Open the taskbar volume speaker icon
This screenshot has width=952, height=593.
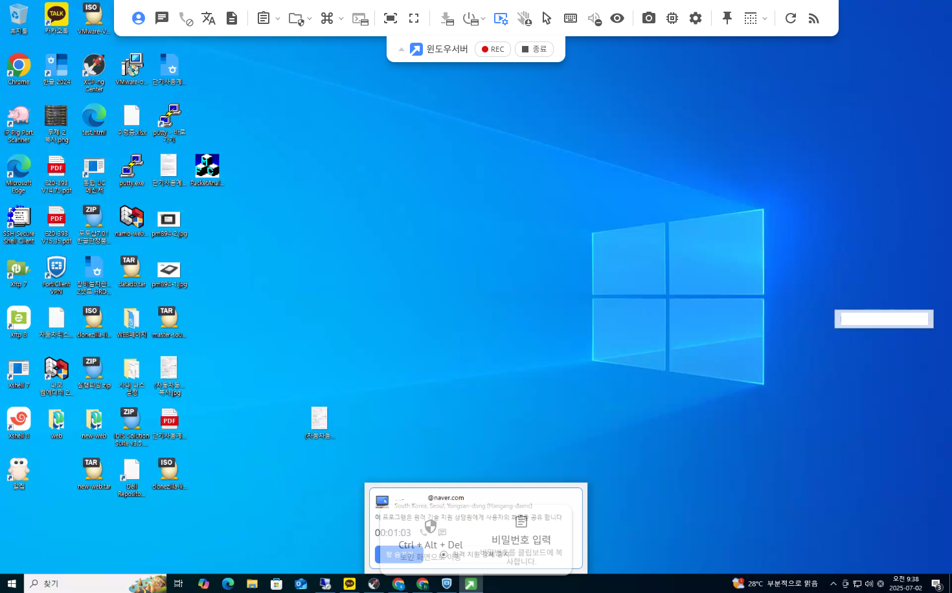[x=869, y=583]
